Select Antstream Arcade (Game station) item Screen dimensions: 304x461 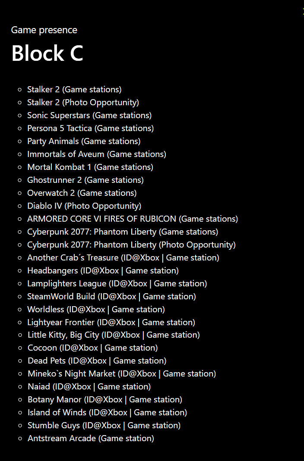(x=91, y=439)
